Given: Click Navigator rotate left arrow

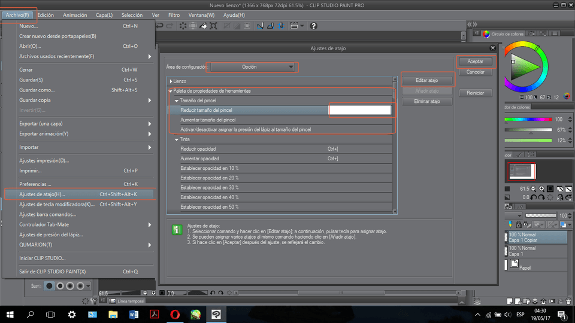Looking at the screenshot, I should point(534,197).
